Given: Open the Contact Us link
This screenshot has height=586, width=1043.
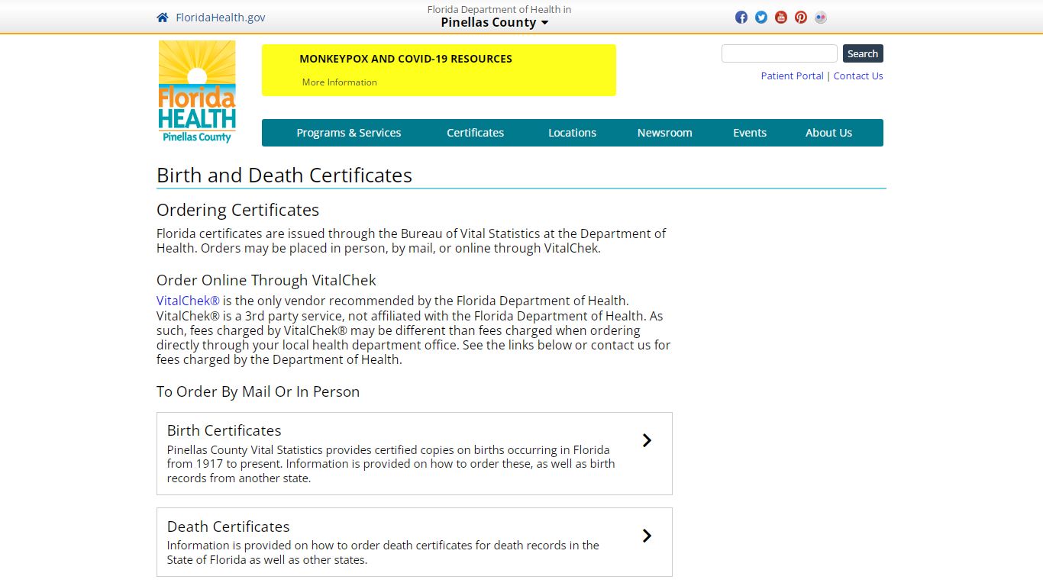Looking at the screenshot, I should tap(858, 76).
